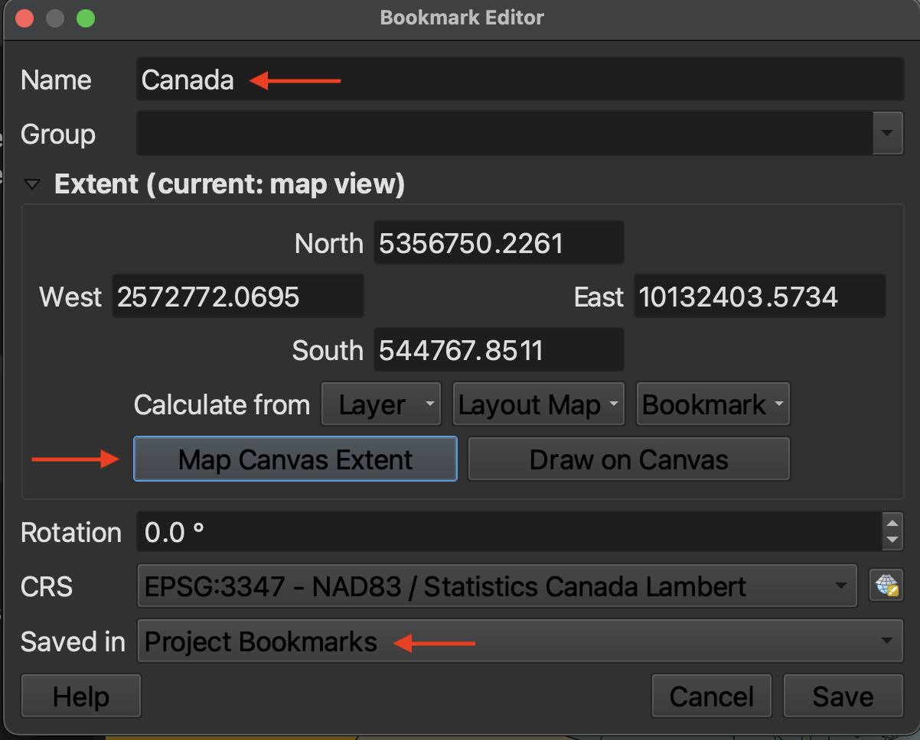Open the Group combo box dropdown arrow
920x740 pixels.
(x=886, y=134)
